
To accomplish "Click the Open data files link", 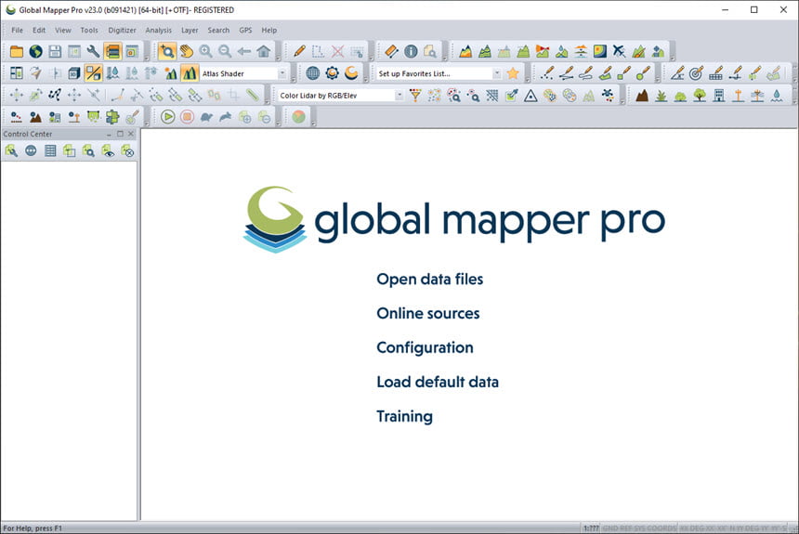I will (429, 280).
